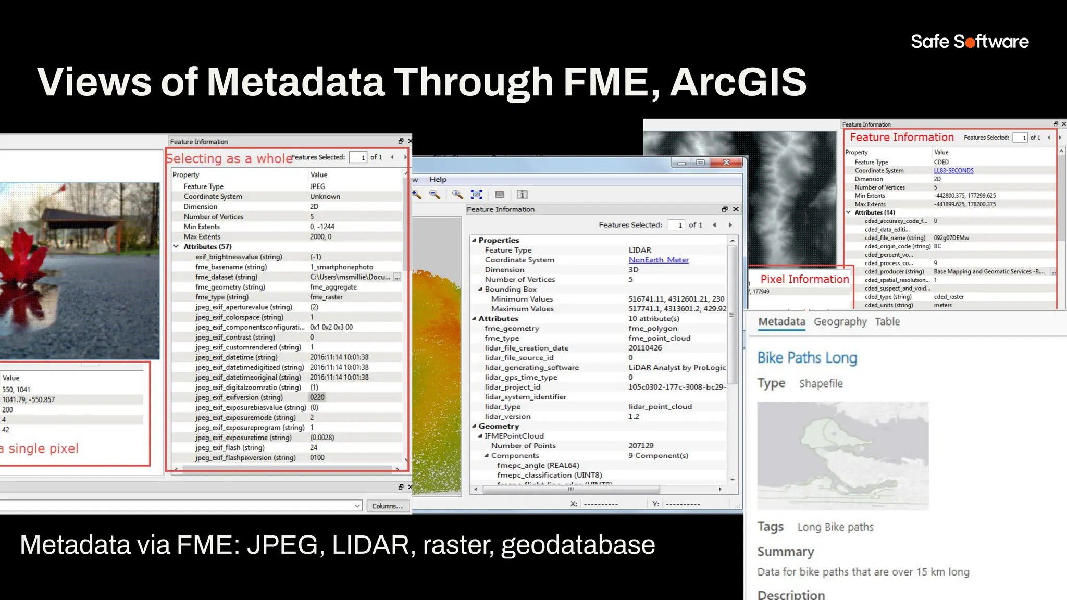Click the Columns... button
This screenshot has height=600, width=1067.
coord(388,506)
